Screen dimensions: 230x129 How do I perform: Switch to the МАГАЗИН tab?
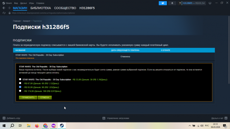click(20, 8)
